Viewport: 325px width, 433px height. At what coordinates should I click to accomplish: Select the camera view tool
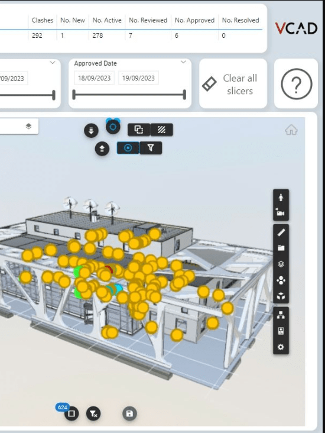pyautogui.click(x=281, y=212)
